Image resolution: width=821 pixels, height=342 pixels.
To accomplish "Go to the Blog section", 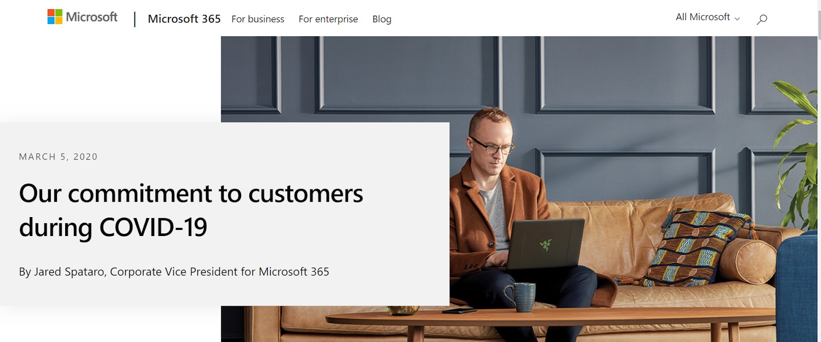I will click(x=382, y=19).
